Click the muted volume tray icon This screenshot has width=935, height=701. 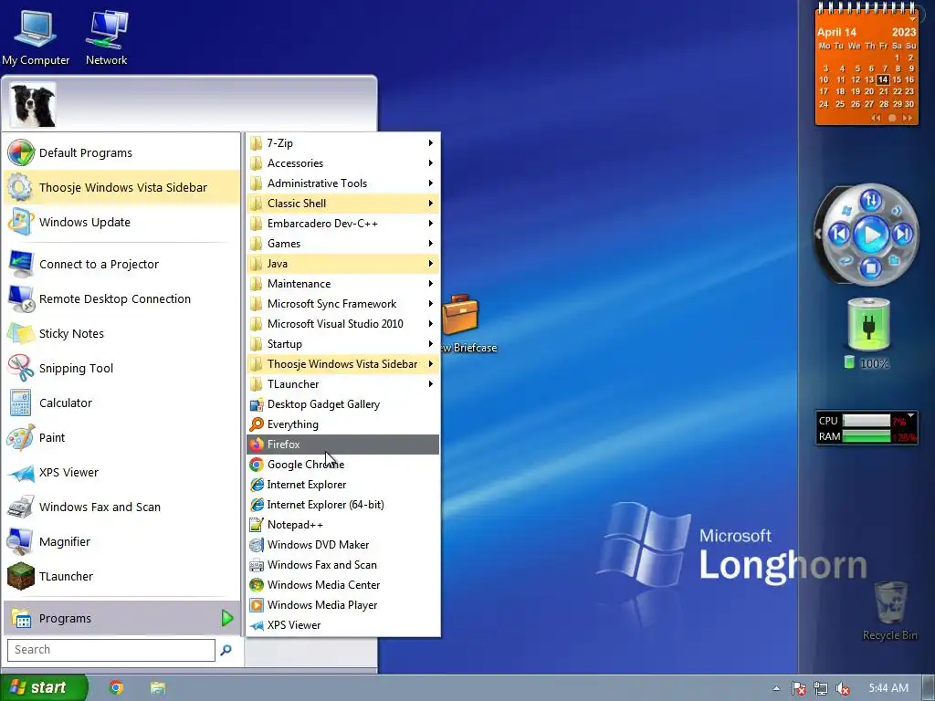point(843,688)
